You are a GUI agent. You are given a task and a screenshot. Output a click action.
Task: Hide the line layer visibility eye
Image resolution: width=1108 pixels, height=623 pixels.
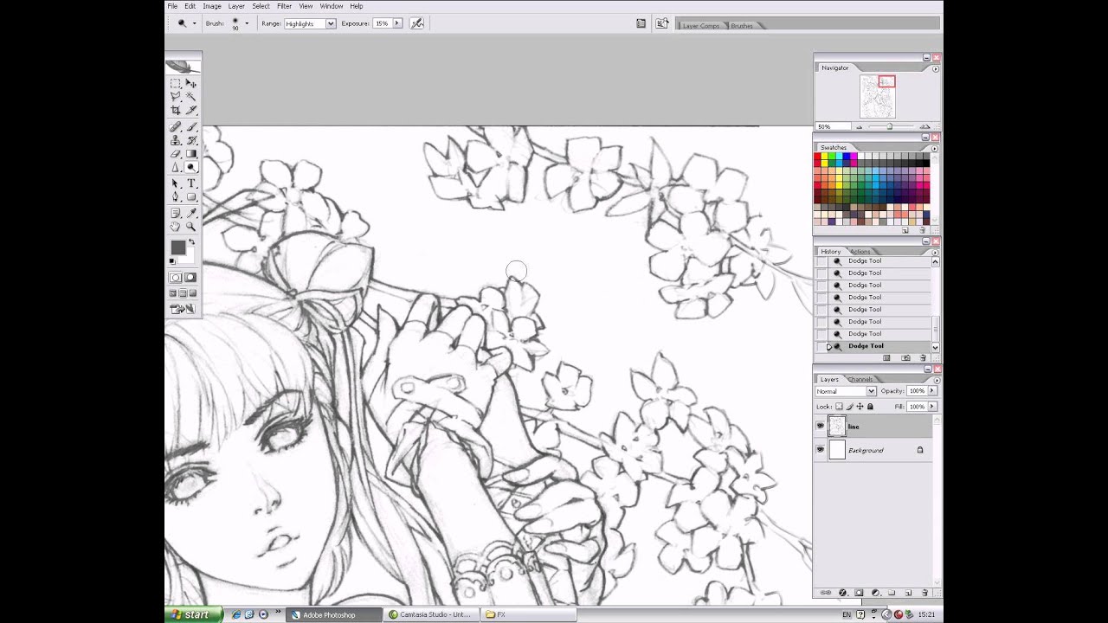click(820, 426)
